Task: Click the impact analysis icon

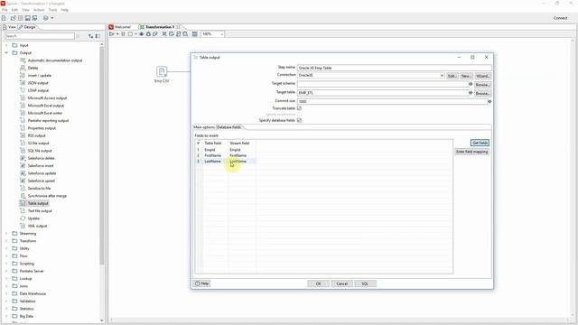Action: tap(172, 34)
